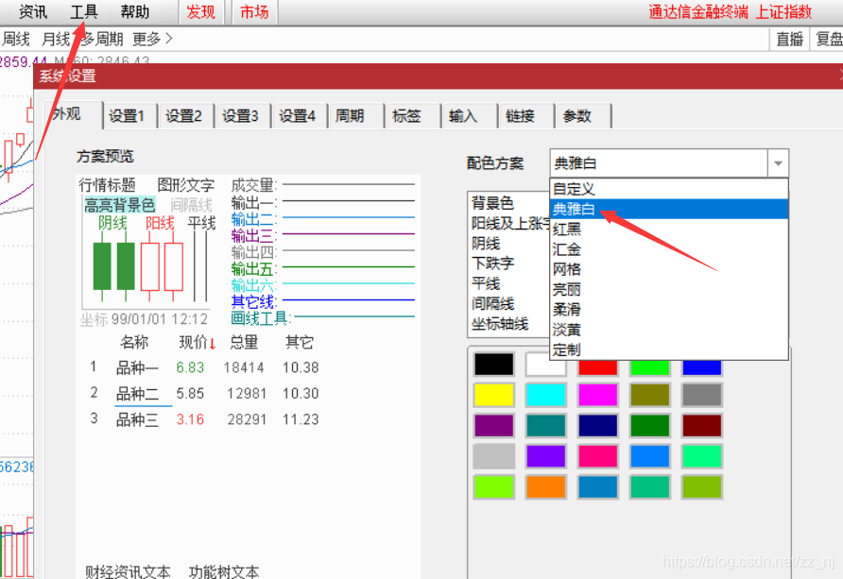843x579 pixels.
Task: Pick the medium gray color swatch
Action: [701, 395]
